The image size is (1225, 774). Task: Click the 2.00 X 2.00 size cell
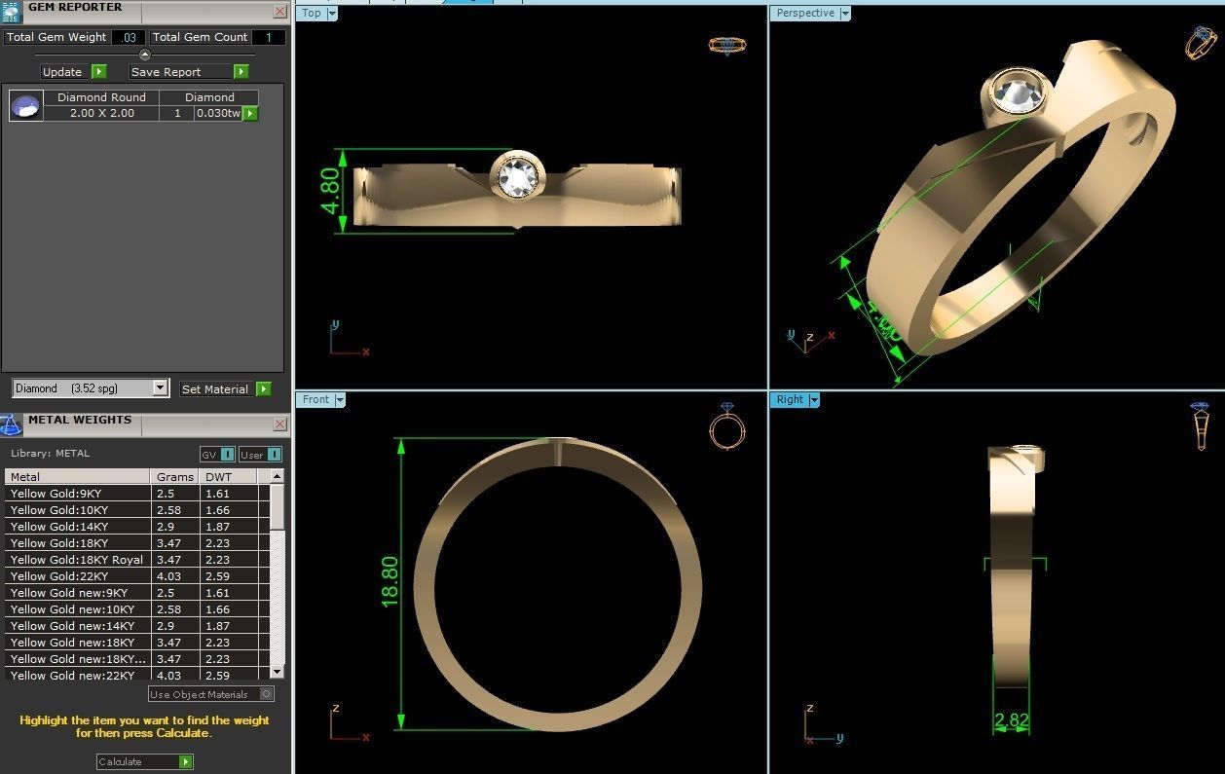coord(102,113)
